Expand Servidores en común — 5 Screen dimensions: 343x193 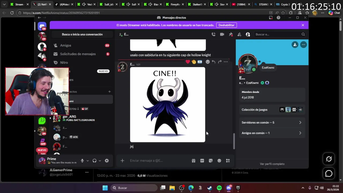[x=272, y=123]
